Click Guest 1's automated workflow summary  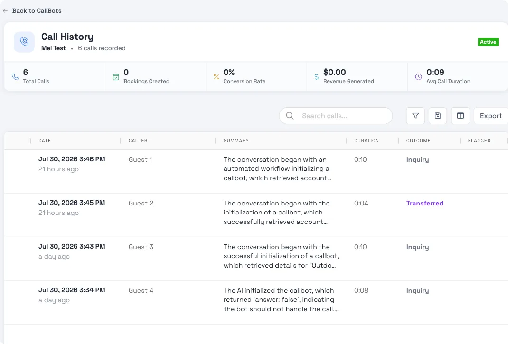(277, 169)
